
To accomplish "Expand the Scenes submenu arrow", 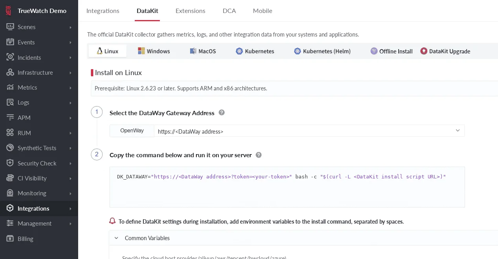I will pyautogui.click(x=71, y=27).
